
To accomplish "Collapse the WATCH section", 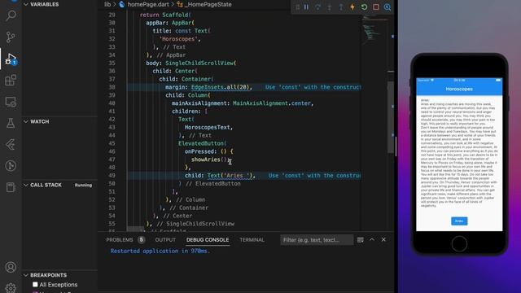I will coord(26,121).
